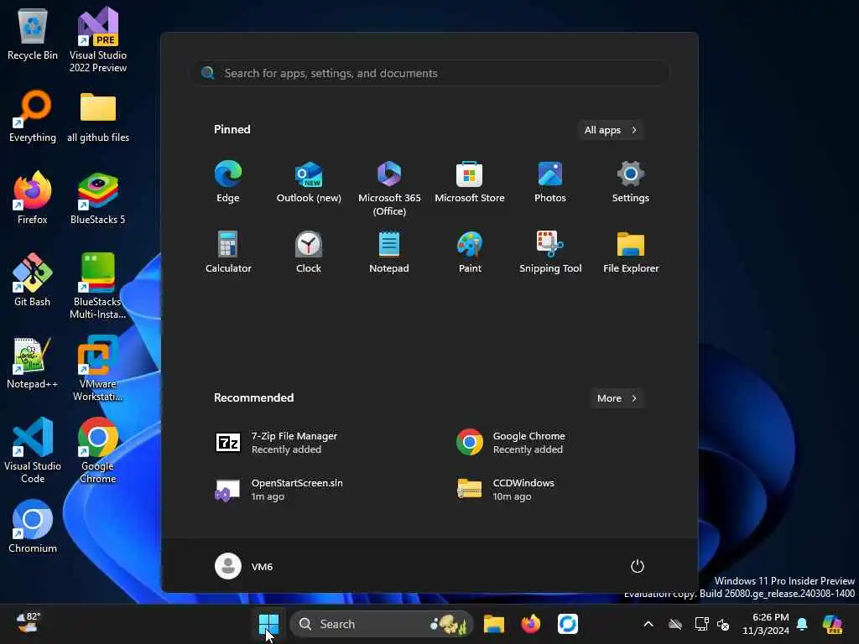Select BlueStacks Multi-Instance shortcut
Image resolution: width=859 pixels, height=644 pixels.
pyautogui.click(x=98, y=286)
